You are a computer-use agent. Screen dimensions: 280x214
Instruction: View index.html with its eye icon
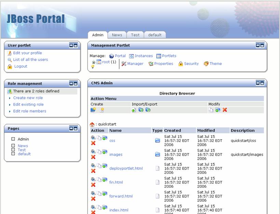tap(93, 207)
